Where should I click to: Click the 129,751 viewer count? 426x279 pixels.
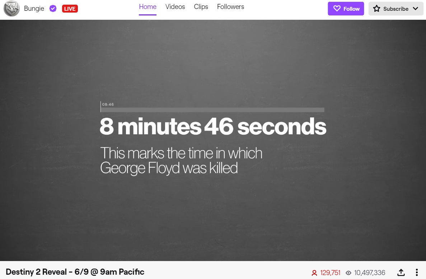(330, 273)
